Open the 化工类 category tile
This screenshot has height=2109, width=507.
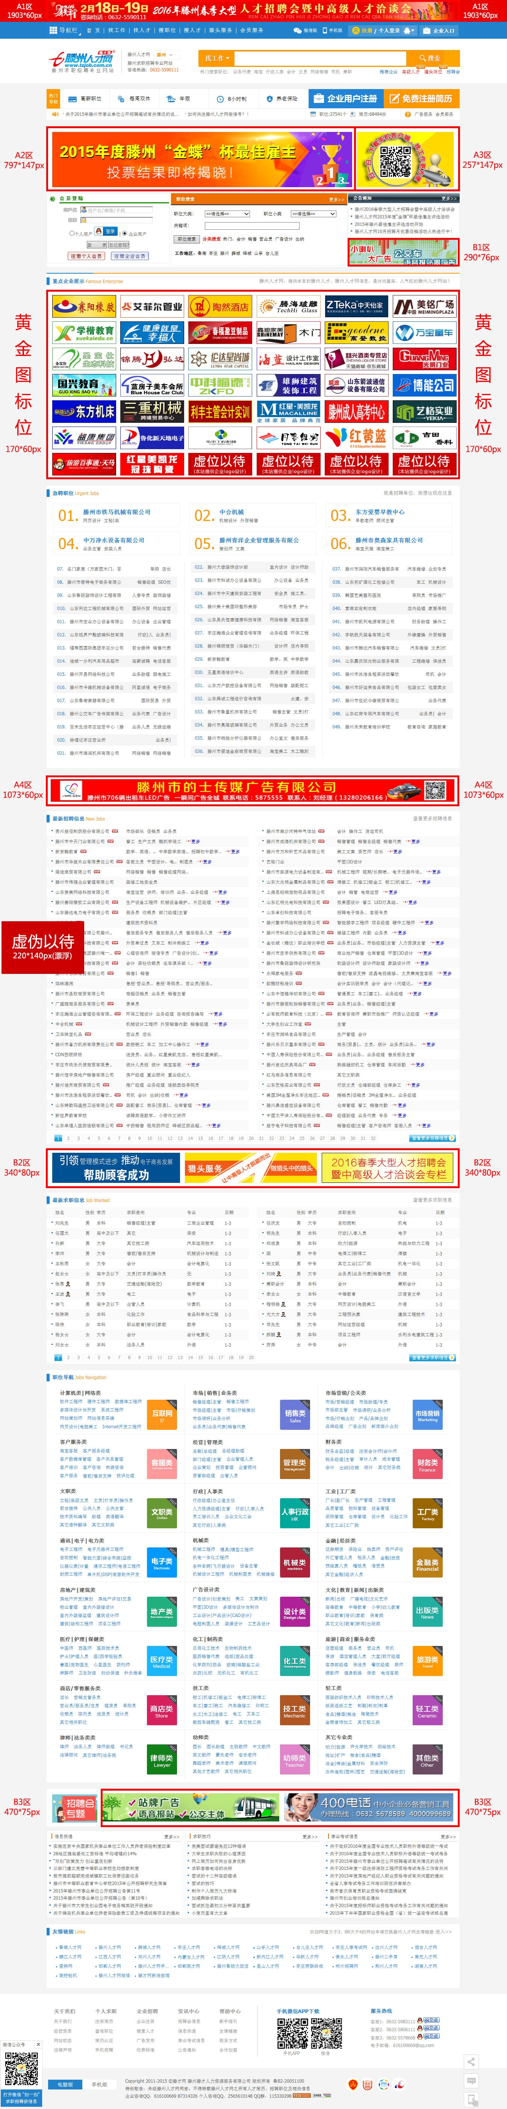(x=295, y=1661)
